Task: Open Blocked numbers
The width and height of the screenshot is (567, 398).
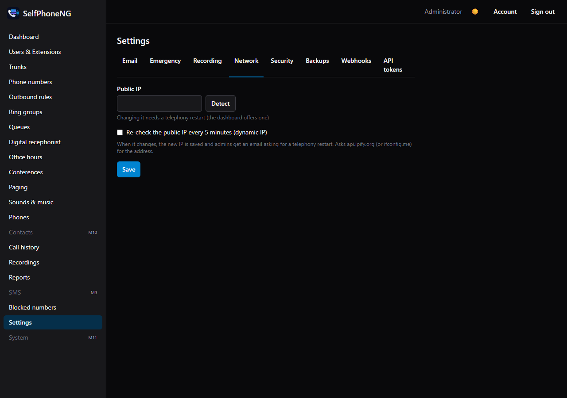Action: [53, 307]
